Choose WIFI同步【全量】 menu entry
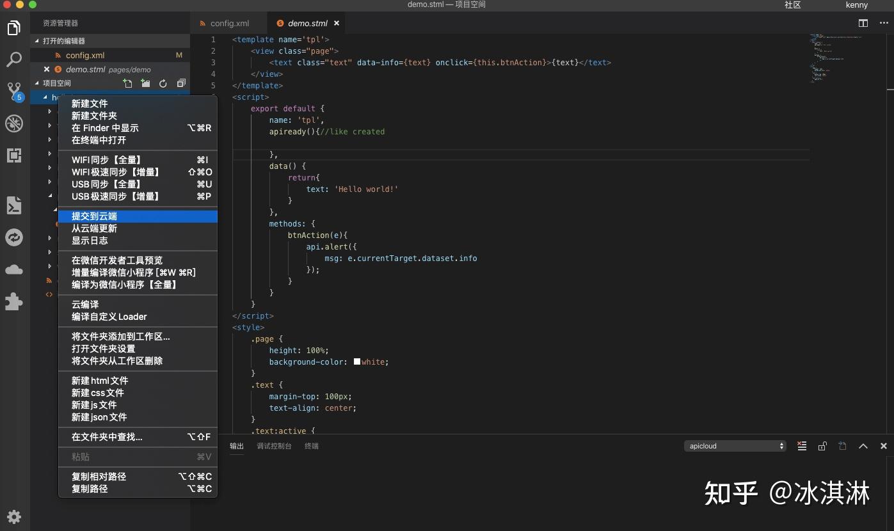894x531 pixels. pyautogui.click(x=138, y=160)
